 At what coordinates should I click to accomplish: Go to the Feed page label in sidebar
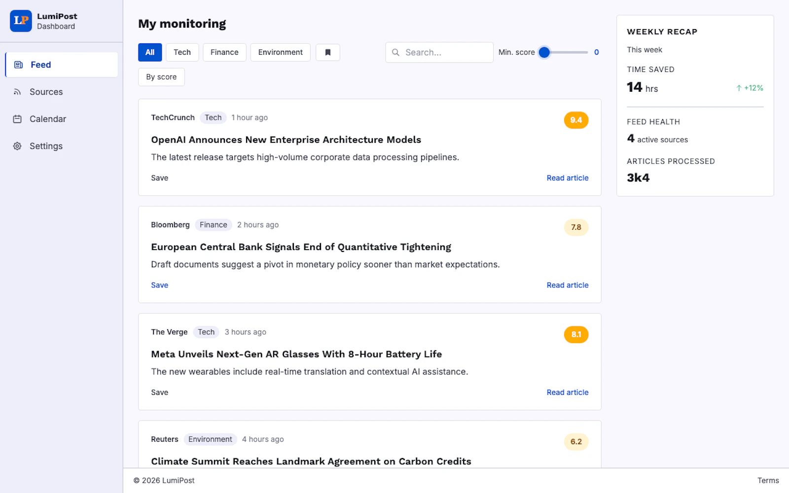point(41,65)
